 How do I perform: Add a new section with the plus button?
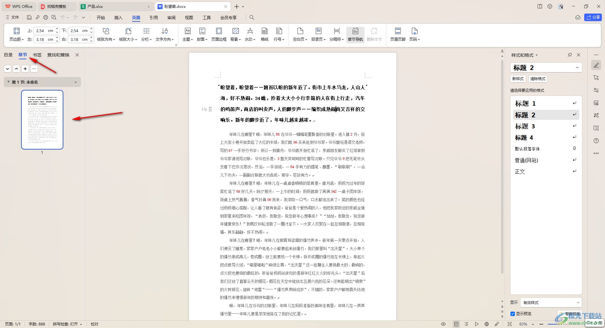25,69
